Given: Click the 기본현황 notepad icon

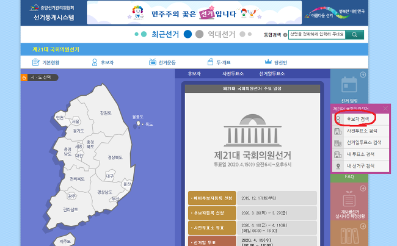Looking at the screenshot, I should coord(35,62).
